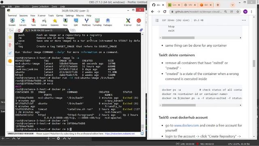This screenshot has width=259, height=146.
Task: Select the Split toolbar icon
Action: (76, 22)
